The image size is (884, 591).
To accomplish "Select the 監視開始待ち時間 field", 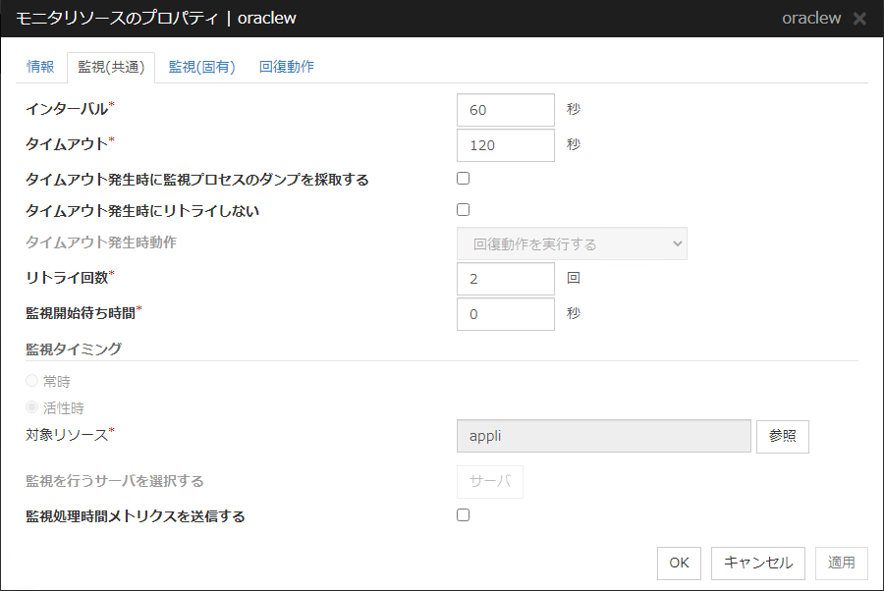I will (x=506, y=314).
